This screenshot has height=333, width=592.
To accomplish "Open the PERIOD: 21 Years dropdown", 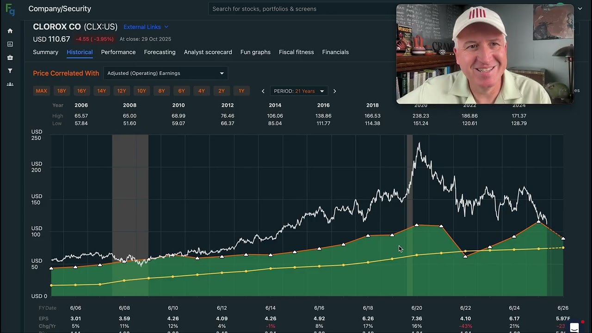I will pos(299,91).
